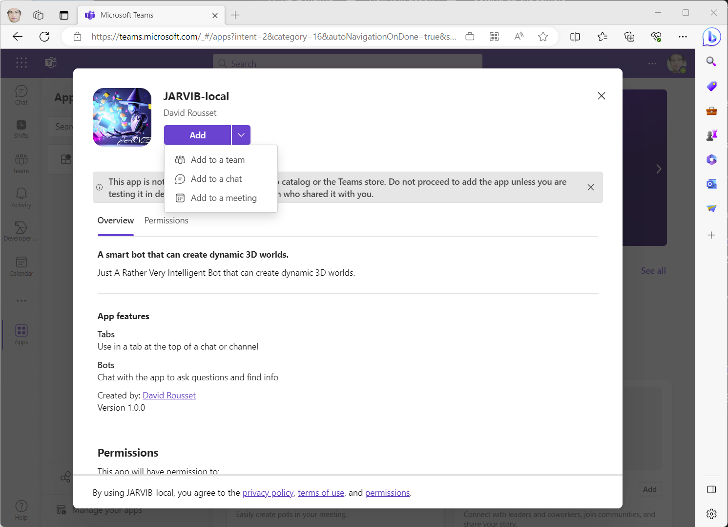The image size is (728, 527).
Task: Open the David Rousset creator link
Action: (x=169, y=395)
